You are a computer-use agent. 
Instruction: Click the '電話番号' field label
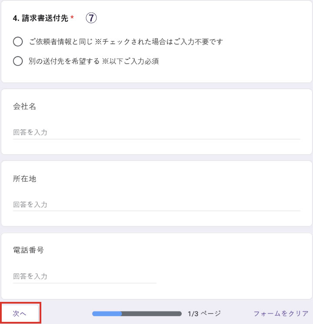coord(28,250)
